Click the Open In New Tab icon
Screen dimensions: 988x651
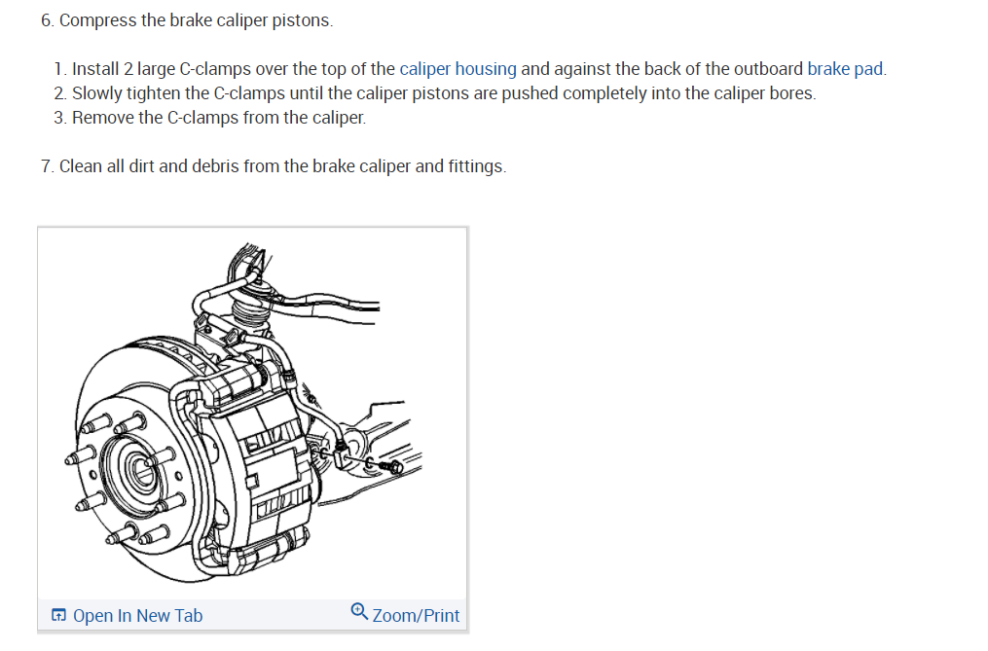tap(58, 615)
